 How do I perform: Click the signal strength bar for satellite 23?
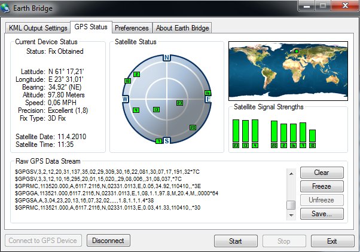(236, 131)
